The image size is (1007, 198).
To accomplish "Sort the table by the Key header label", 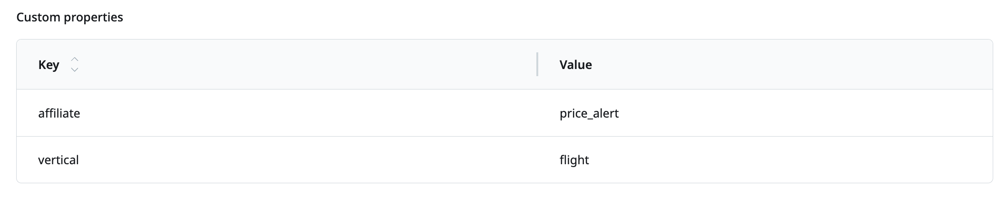I will tap(49, 65).
